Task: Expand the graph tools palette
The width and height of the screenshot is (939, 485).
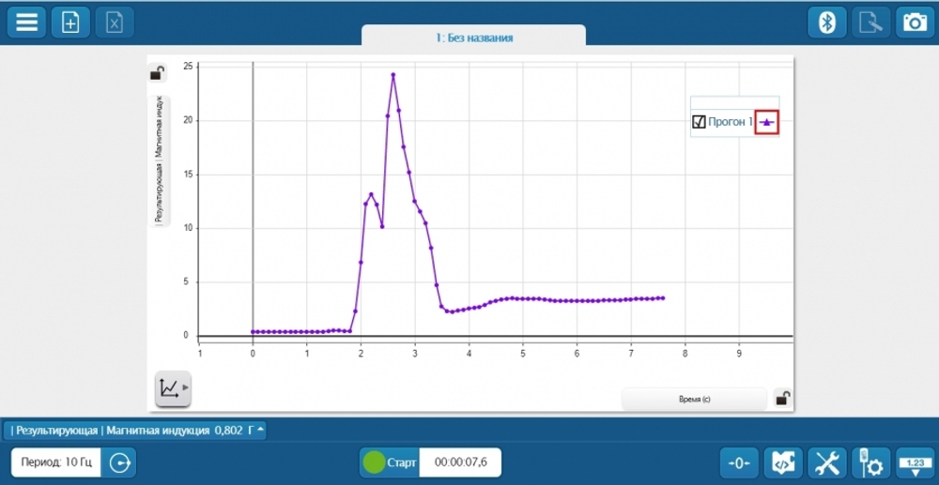Action: (x=173, y=387)
